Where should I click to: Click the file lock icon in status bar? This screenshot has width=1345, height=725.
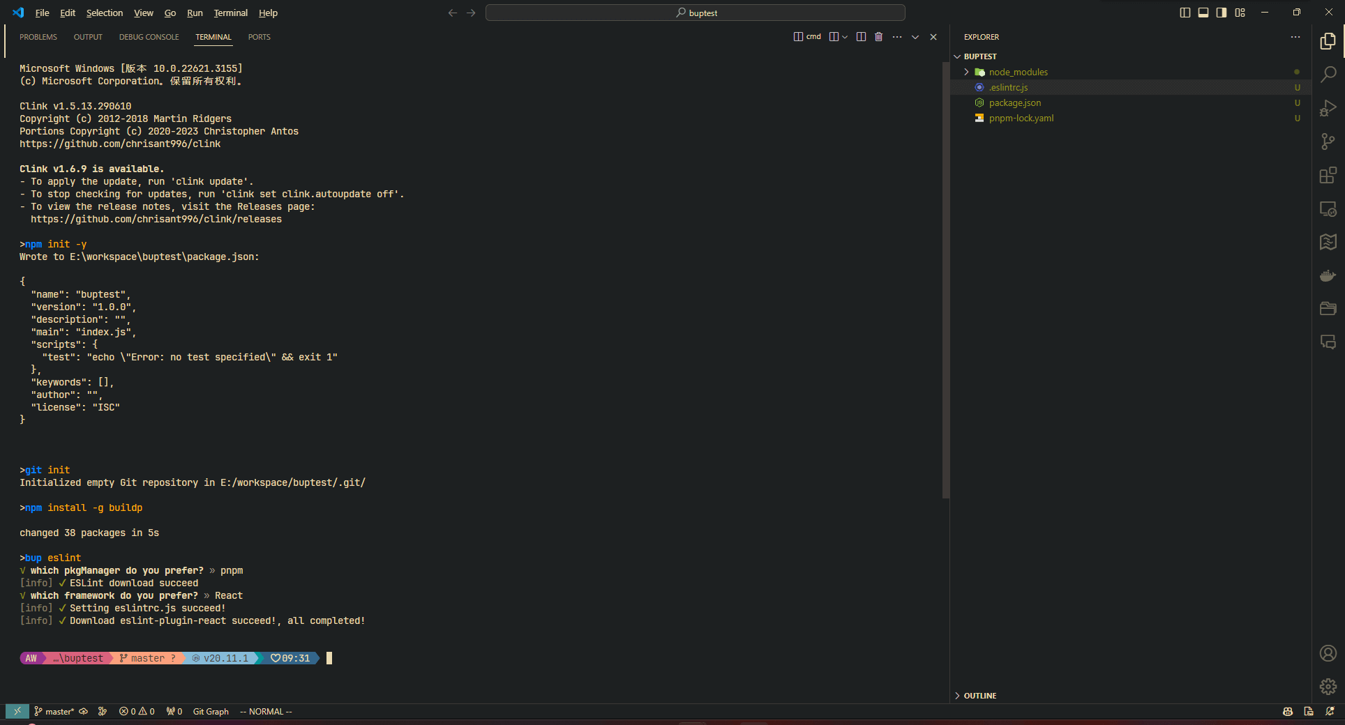pyautogui.click(x=1309, y=711)
